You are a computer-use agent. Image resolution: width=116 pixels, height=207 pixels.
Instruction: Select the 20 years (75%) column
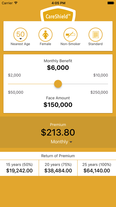pos(58,168)
